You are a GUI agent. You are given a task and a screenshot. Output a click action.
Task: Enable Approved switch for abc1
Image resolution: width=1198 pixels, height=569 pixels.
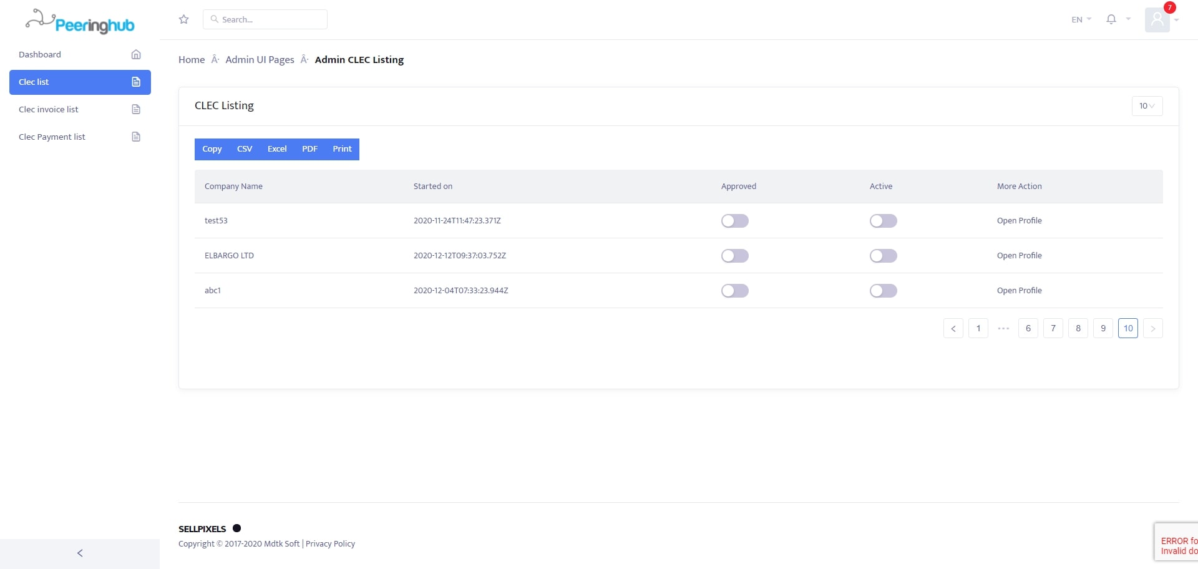pos(734,291)
